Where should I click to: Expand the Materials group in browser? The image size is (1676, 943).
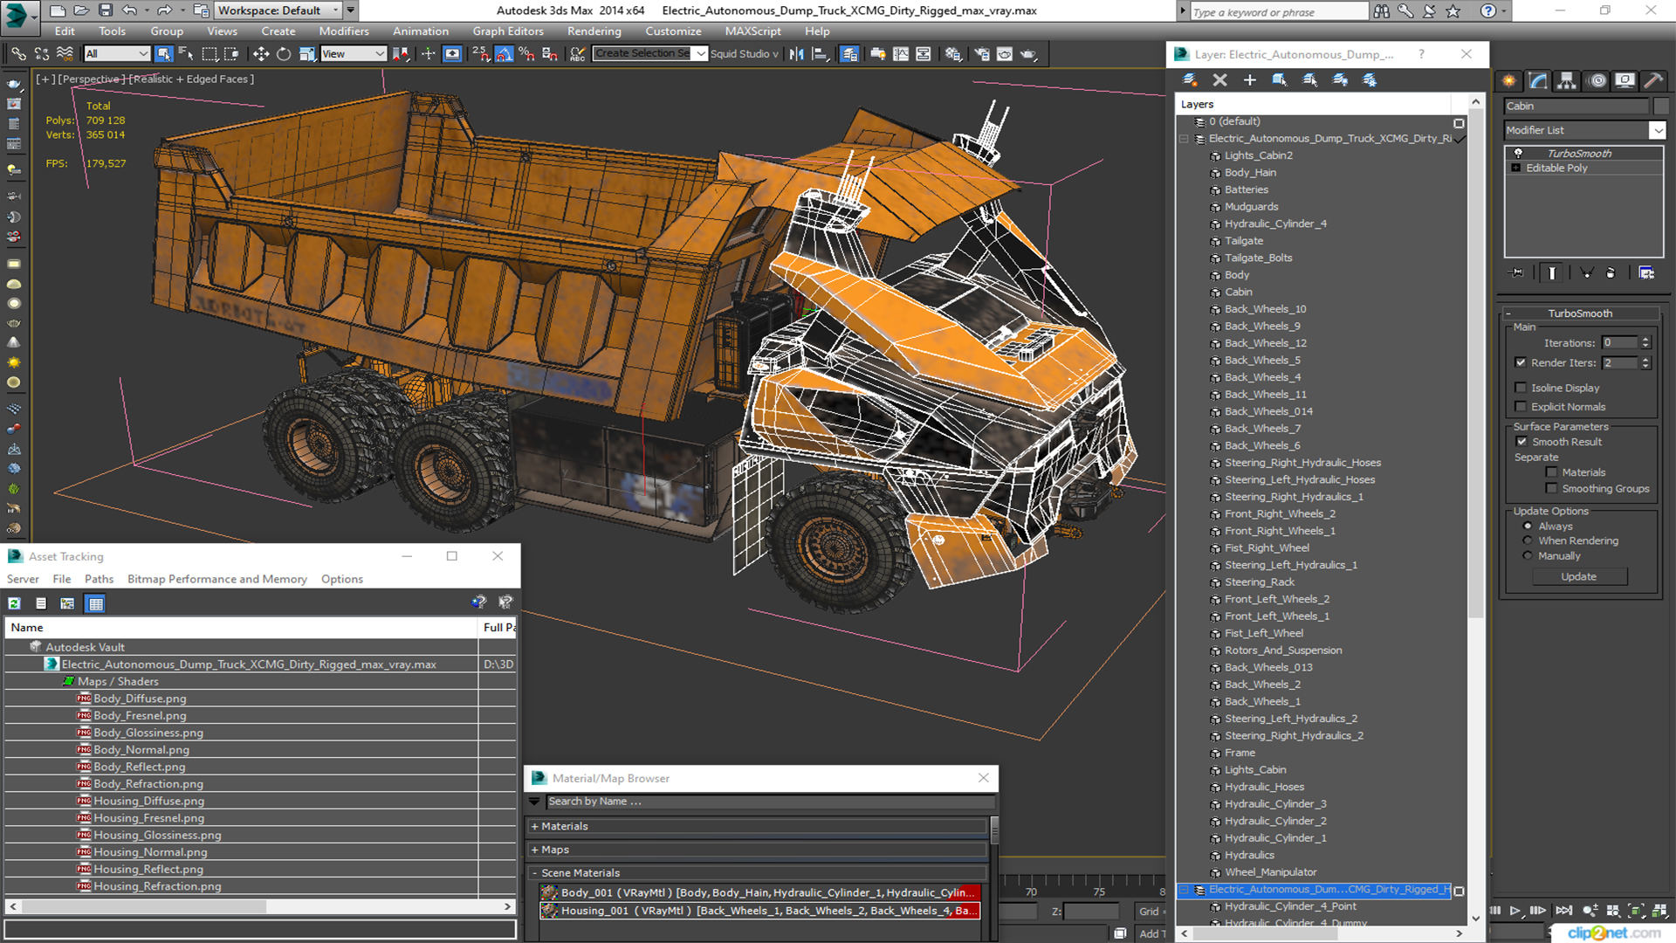click(x=534, y=826)
